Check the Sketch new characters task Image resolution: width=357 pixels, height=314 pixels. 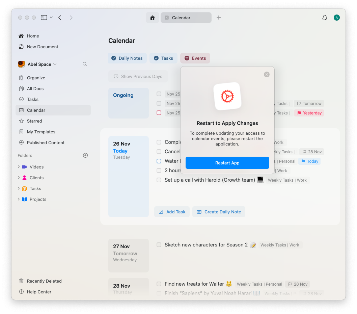[159, 245]
